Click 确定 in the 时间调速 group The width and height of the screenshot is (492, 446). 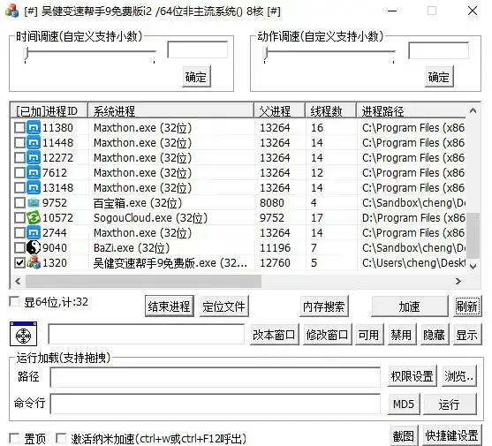[196, 77]
